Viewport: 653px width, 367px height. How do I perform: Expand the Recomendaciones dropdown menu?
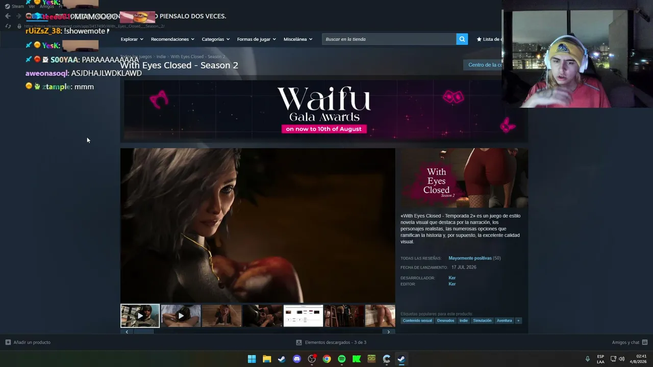[x=172, y=39]
